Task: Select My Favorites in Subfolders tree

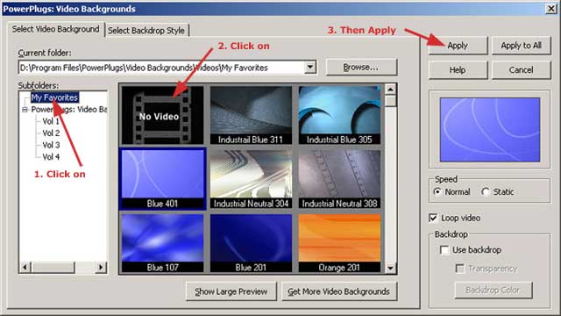Action: (x=54, y=97)
